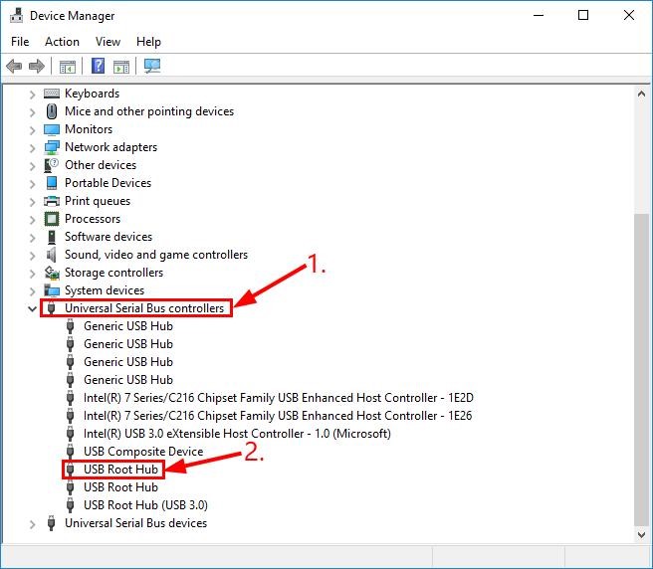Image resolution: width=653 pixels, height=569 pixels.
Task: Open the Help menu
Action: tap(148, 42)
